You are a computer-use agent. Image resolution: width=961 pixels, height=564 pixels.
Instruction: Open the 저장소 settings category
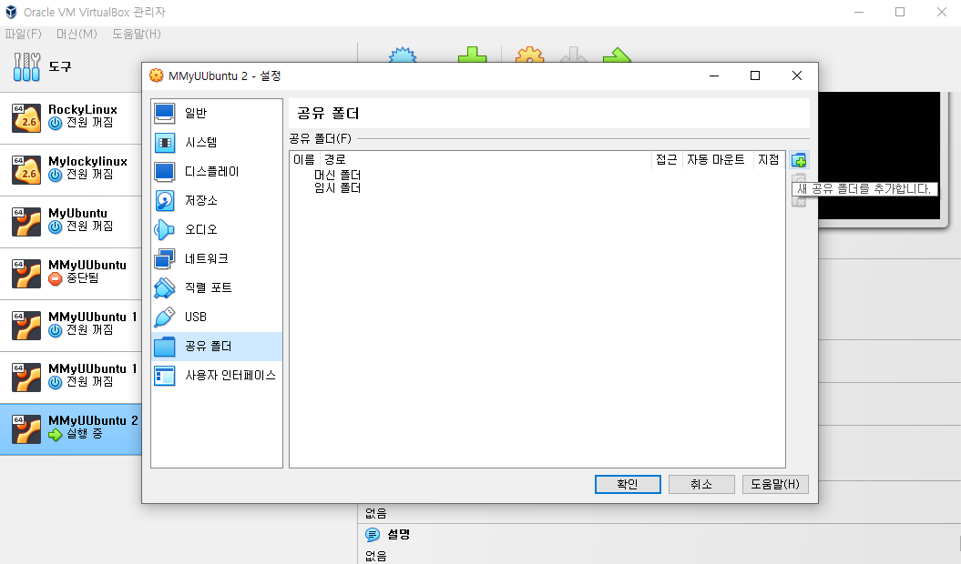(x=217, y=201)
